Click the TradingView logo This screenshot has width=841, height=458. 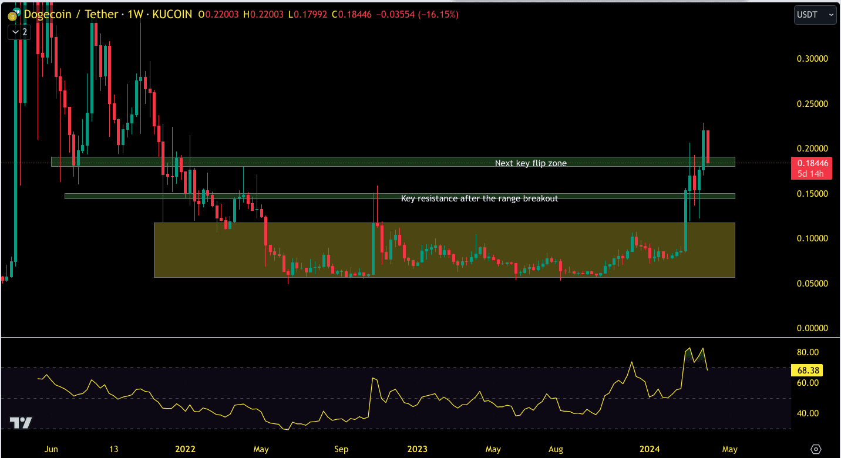(21, 422)
